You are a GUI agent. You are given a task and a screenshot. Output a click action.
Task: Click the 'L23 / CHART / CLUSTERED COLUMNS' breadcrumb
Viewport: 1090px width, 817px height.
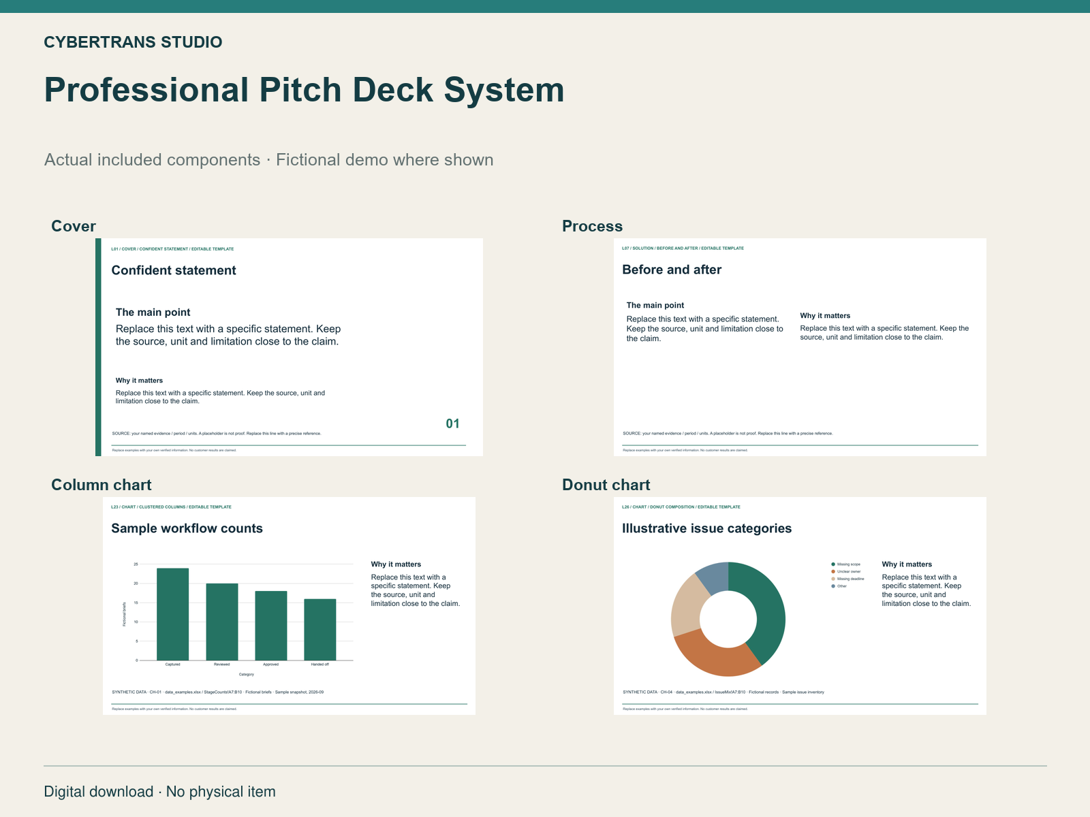(171, 507)
